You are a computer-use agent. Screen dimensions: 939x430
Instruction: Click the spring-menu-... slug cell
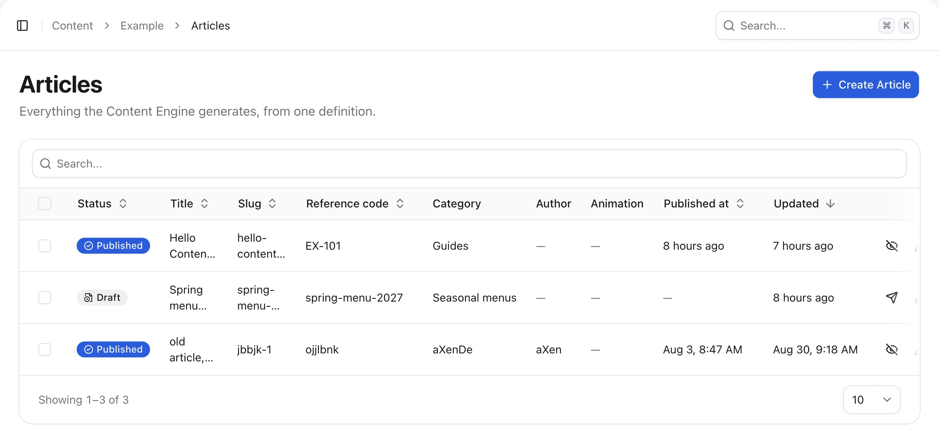click(x=258, y=298)
